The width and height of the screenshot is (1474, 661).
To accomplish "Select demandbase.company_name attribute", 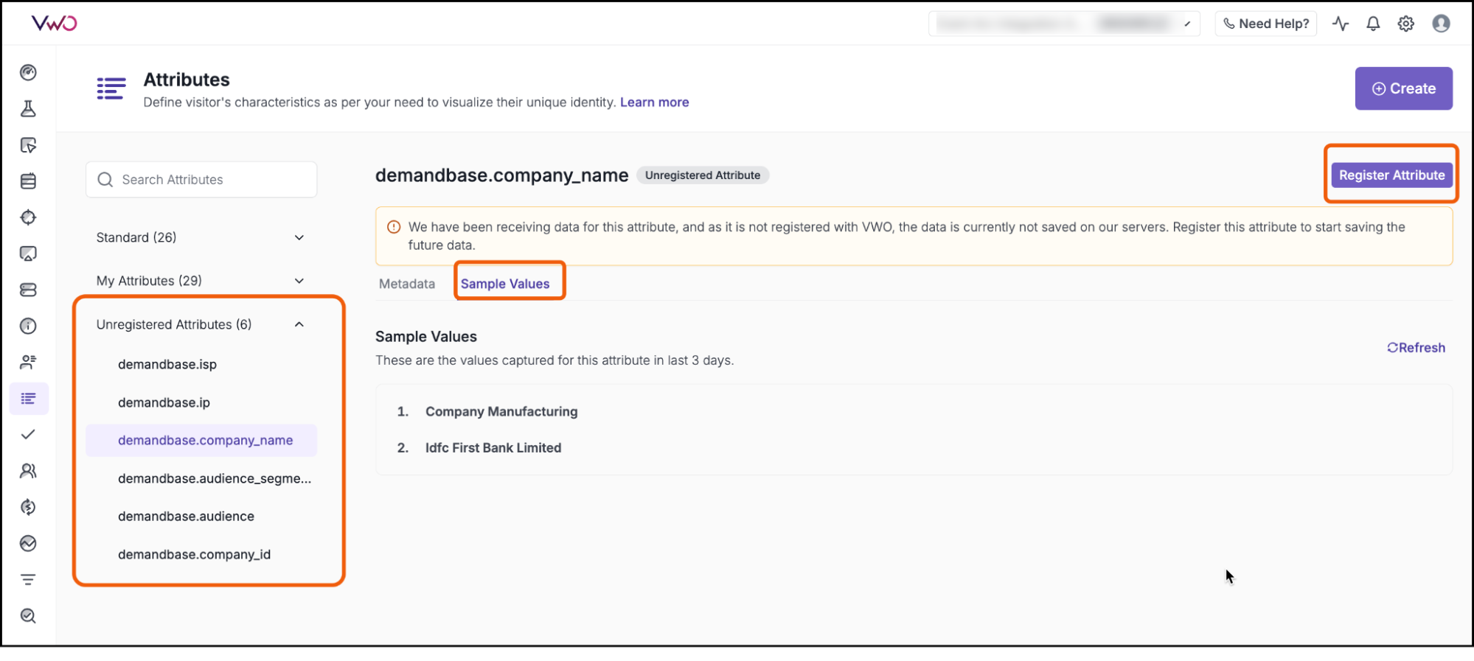I will coord(201,440).
